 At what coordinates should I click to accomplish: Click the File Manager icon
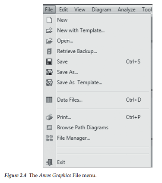tap(49, 138)
